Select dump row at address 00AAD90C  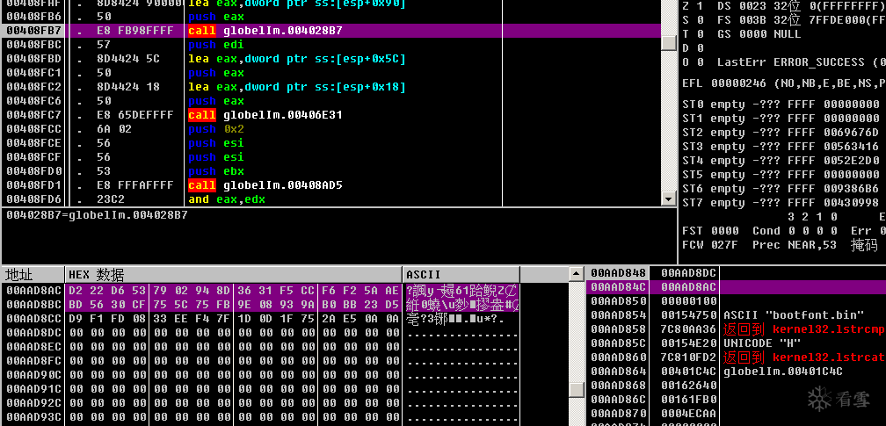click(x=261, y=375)
